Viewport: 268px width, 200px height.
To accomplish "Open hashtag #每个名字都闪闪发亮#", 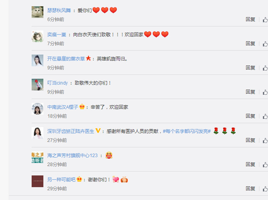I will click(187, 131).
